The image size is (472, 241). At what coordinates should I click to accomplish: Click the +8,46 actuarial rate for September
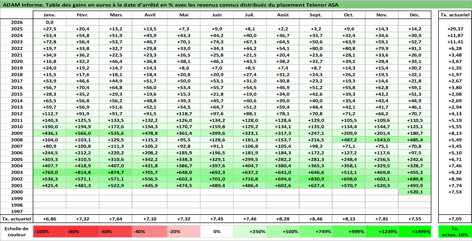coord(316,219)
